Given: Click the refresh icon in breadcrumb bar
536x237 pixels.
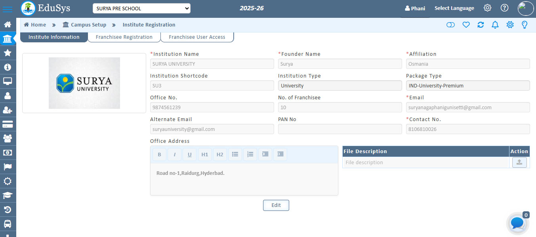Looking at the screenshot, I should 481,25.
